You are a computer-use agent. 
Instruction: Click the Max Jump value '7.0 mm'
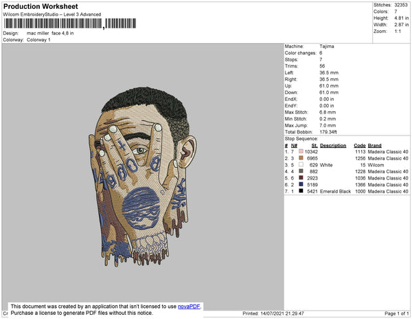click(x=328, y=125)
